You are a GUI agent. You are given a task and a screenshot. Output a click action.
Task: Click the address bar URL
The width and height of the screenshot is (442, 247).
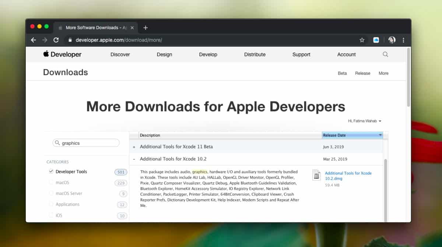[119, 40]
